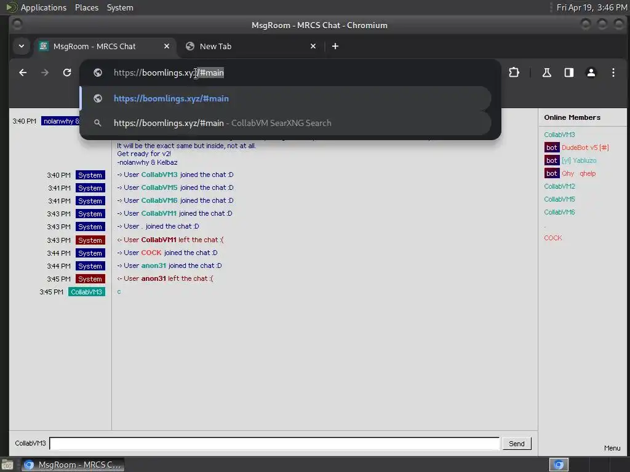630x472 pixels.
Task: Click CollabVM5 in the joined message
Action: (159, 187)
